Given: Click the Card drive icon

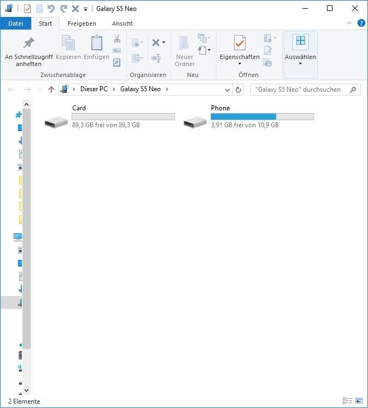Looking at the screenshot, I should click(56, 122).
